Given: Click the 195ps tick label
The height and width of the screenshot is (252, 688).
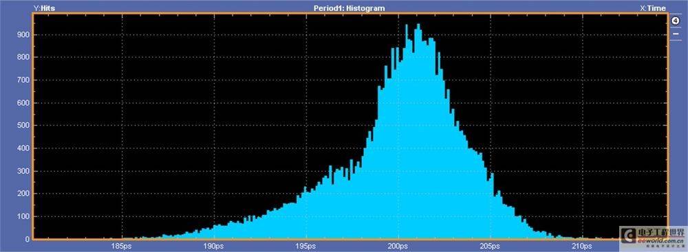Looking at the screenshot, I should [306, 246].
